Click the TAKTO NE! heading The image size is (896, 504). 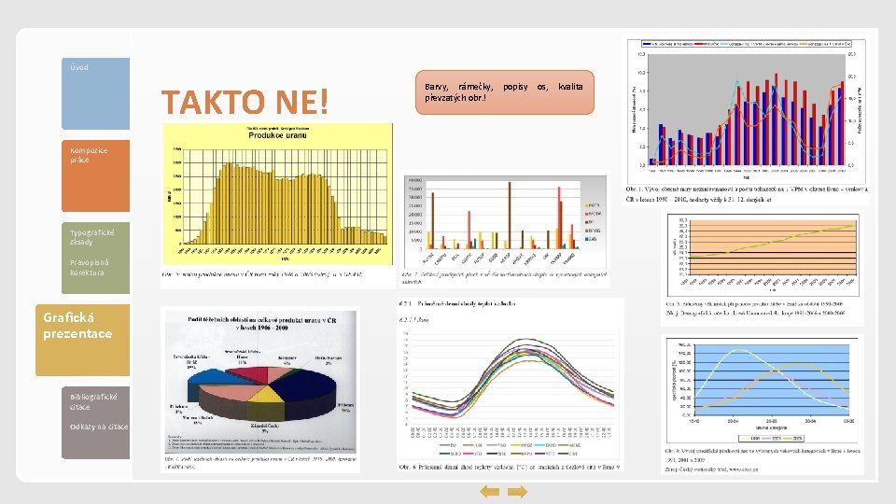[x=245, y=102]
